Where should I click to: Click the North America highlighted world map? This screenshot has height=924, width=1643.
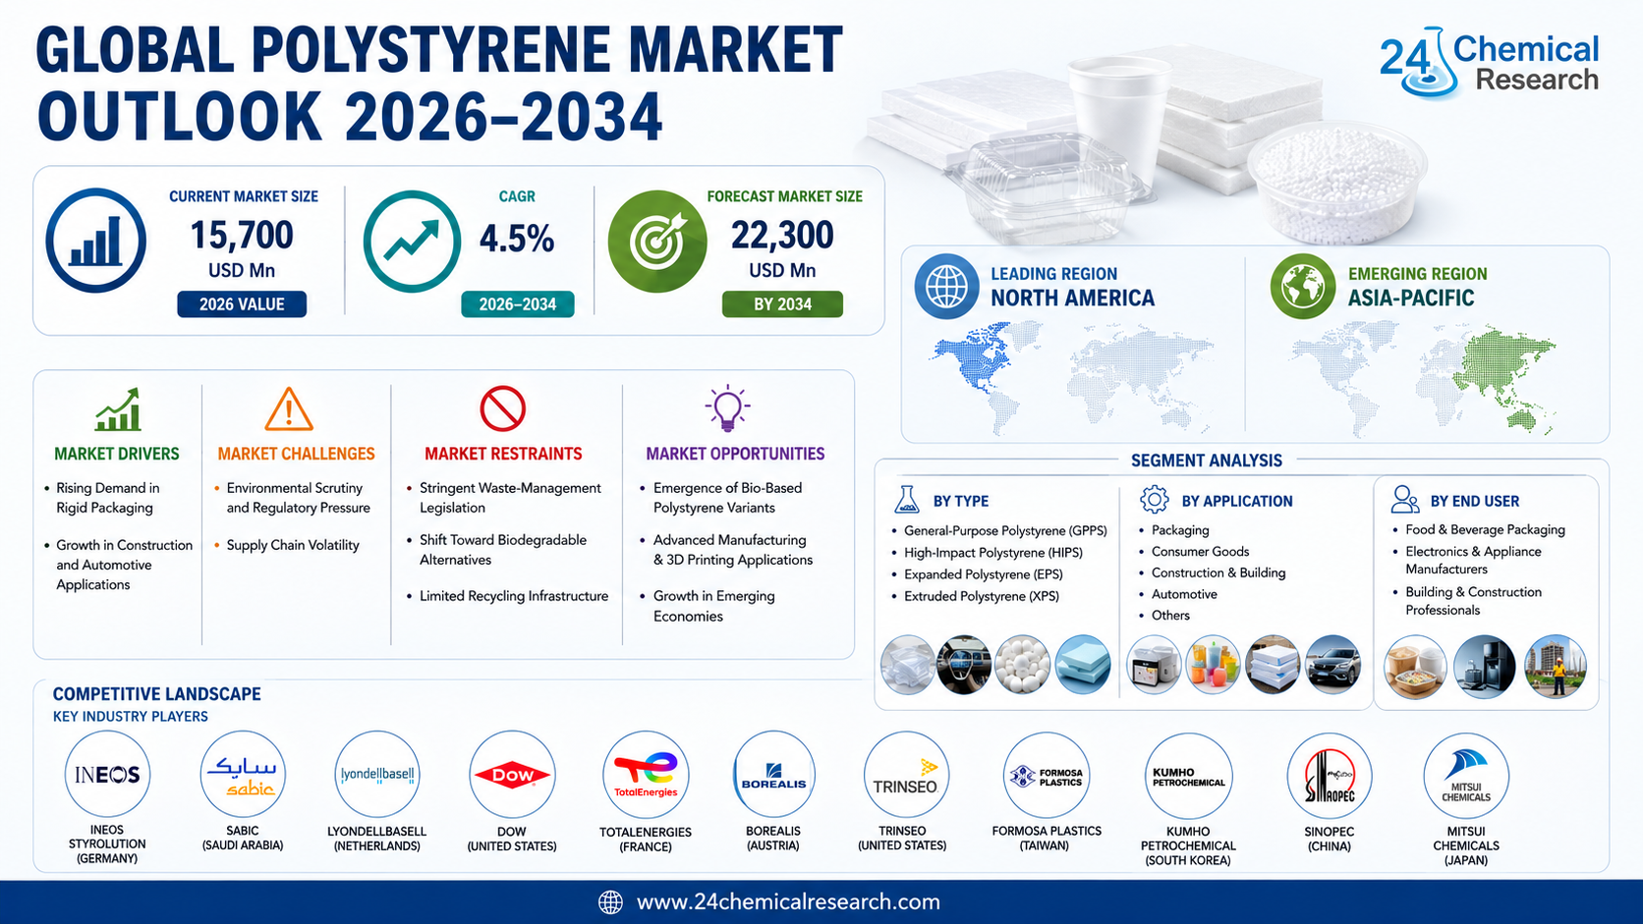pos(1072,378)
